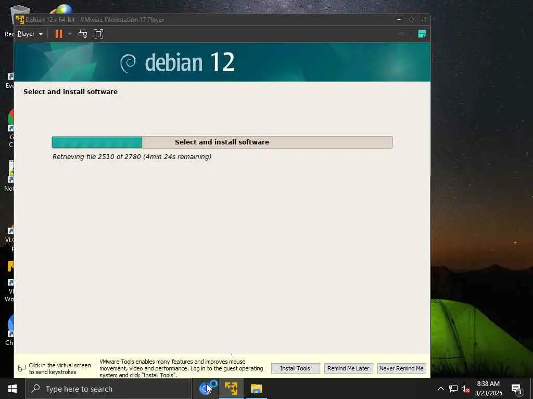
Task: Click Send Ctrl+Alt+Del icon
Action: click(x=83, y=34)
